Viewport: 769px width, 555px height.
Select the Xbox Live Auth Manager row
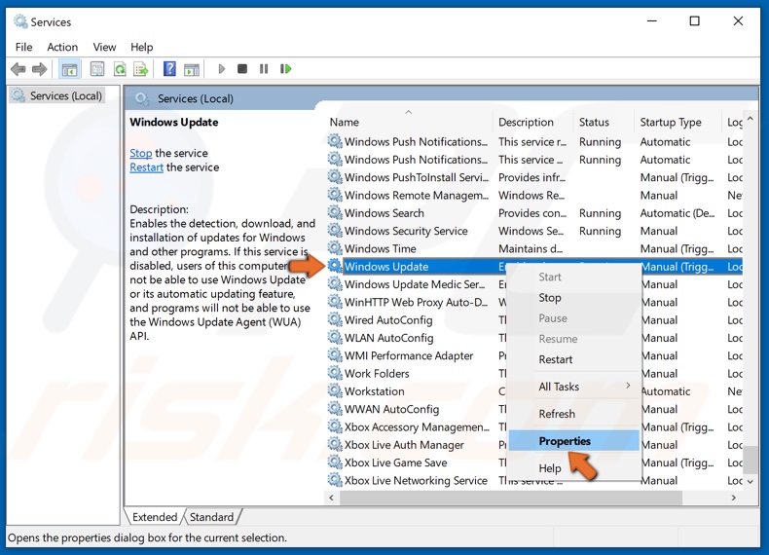pyautogui.click(x=534, y=445)
